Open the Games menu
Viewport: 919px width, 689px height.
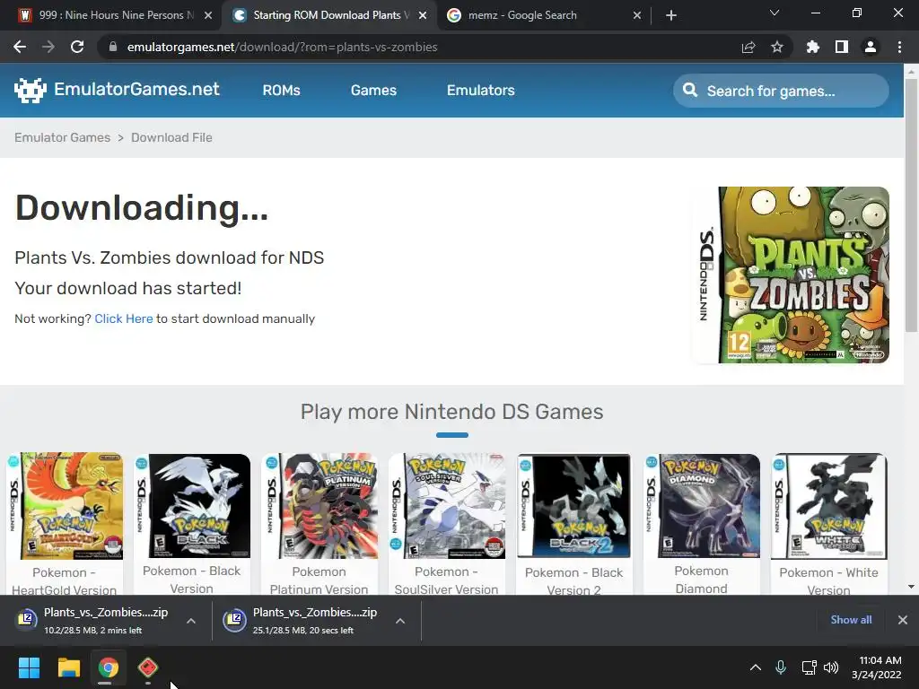pyautogui.click(x=373, y=91)
